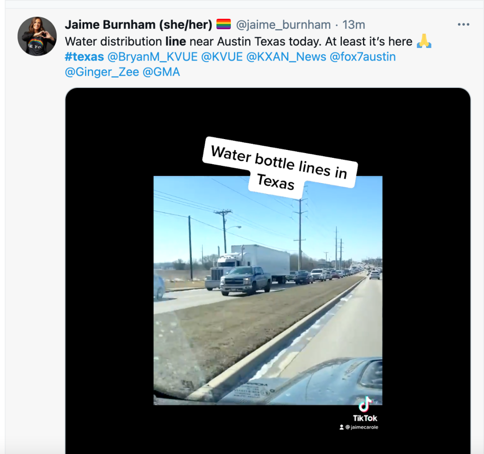Open the @KXAN_News mention
This screenshot has width=484, height=454.
tap(286, 57)
